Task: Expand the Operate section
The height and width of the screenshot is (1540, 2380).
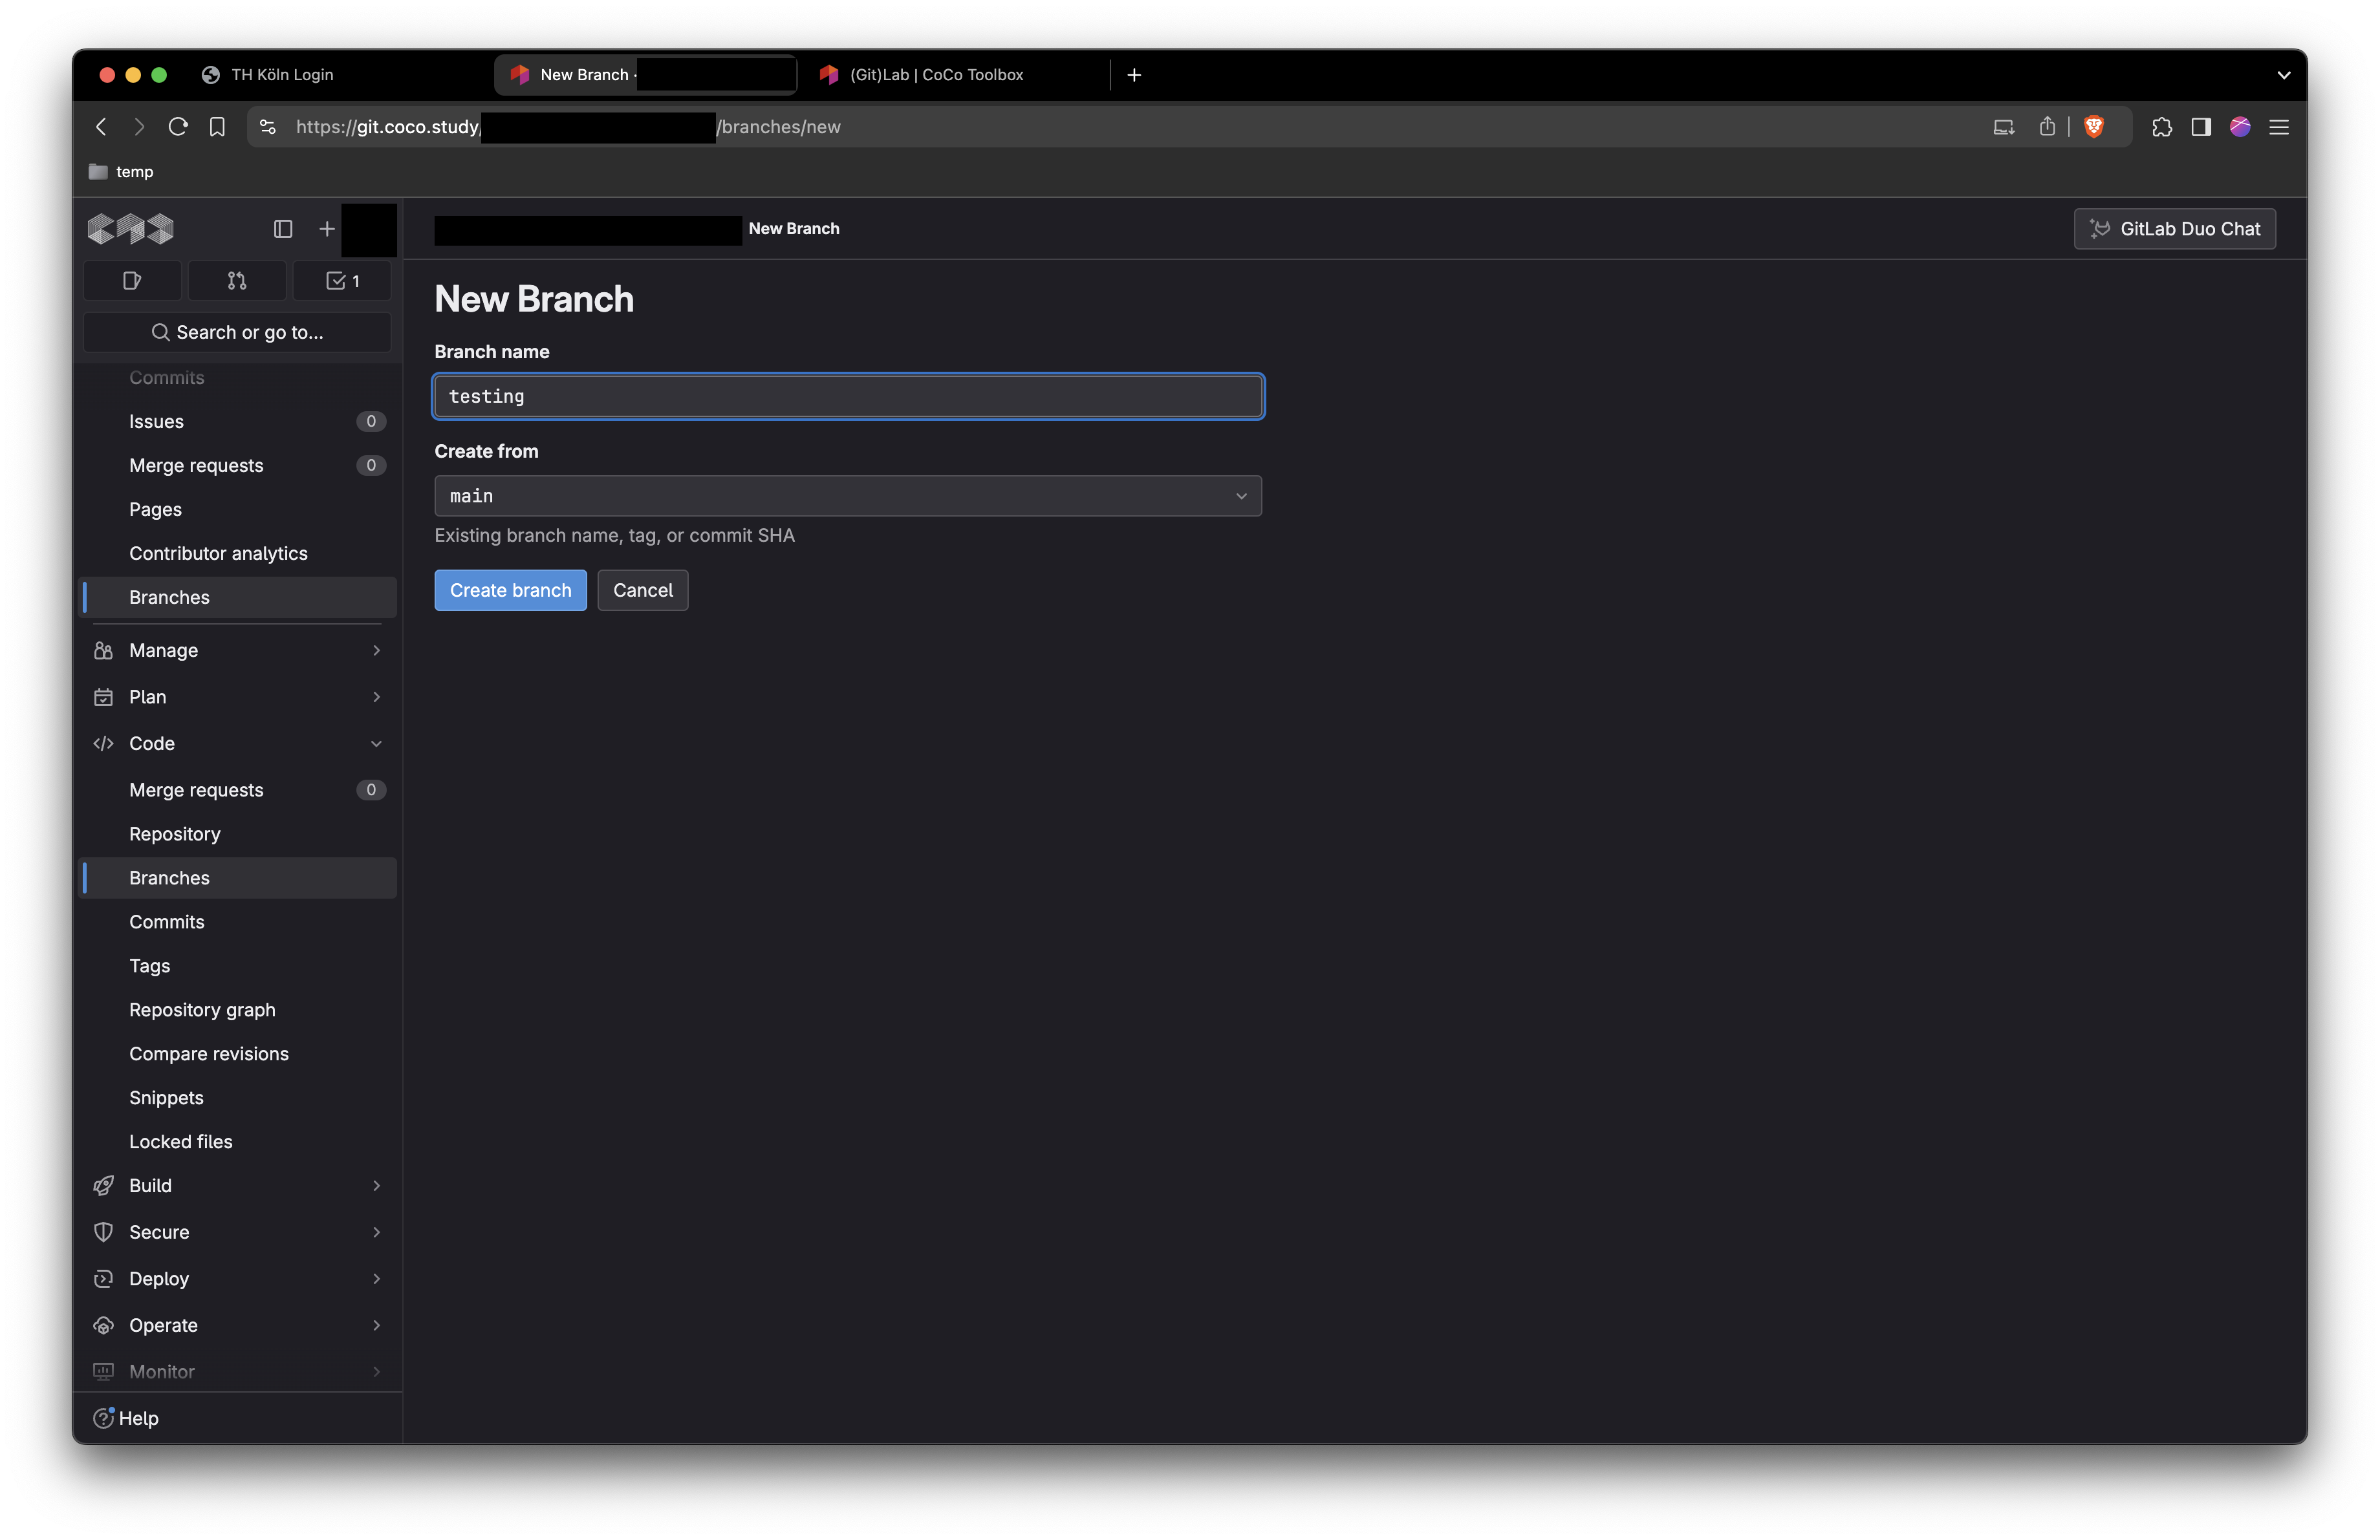Action: pyautogui.click(x=237, y=1325)
